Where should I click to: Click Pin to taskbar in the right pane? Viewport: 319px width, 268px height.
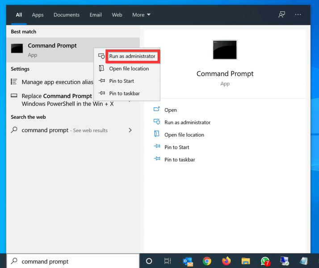point(180,159)
